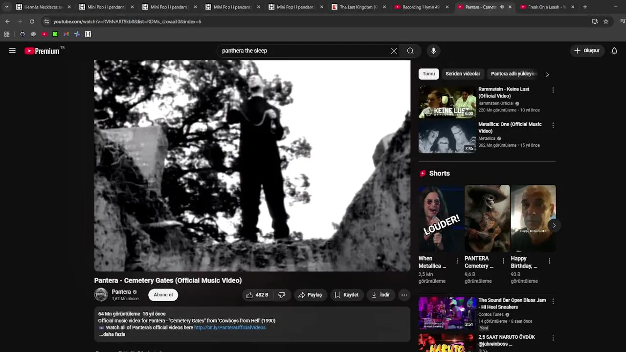Open the green K bookmark

55,34
